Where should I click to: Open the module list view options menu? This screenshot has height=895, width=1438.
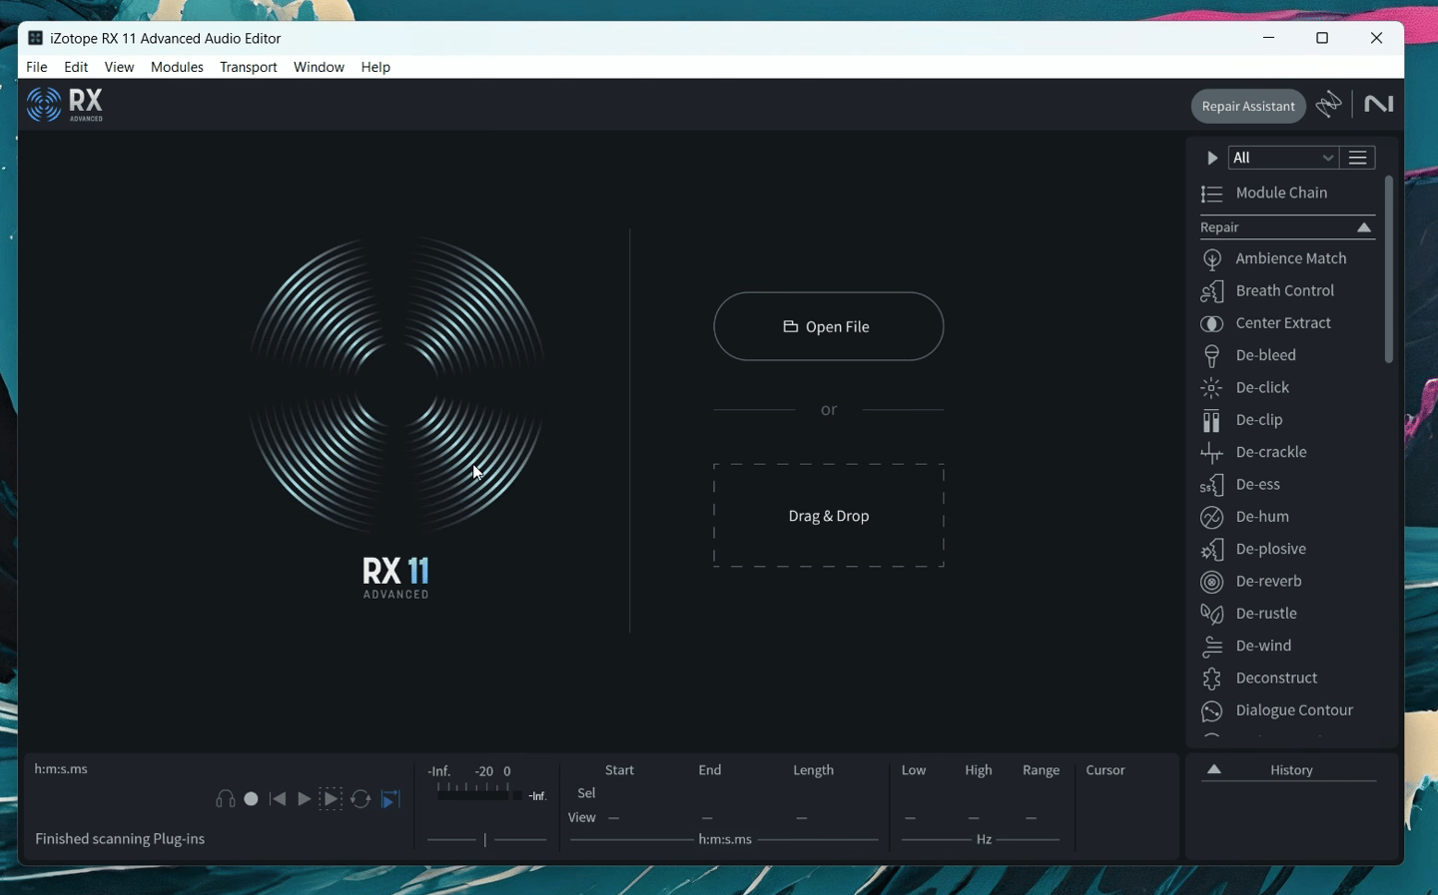[x=1357, y=158]
